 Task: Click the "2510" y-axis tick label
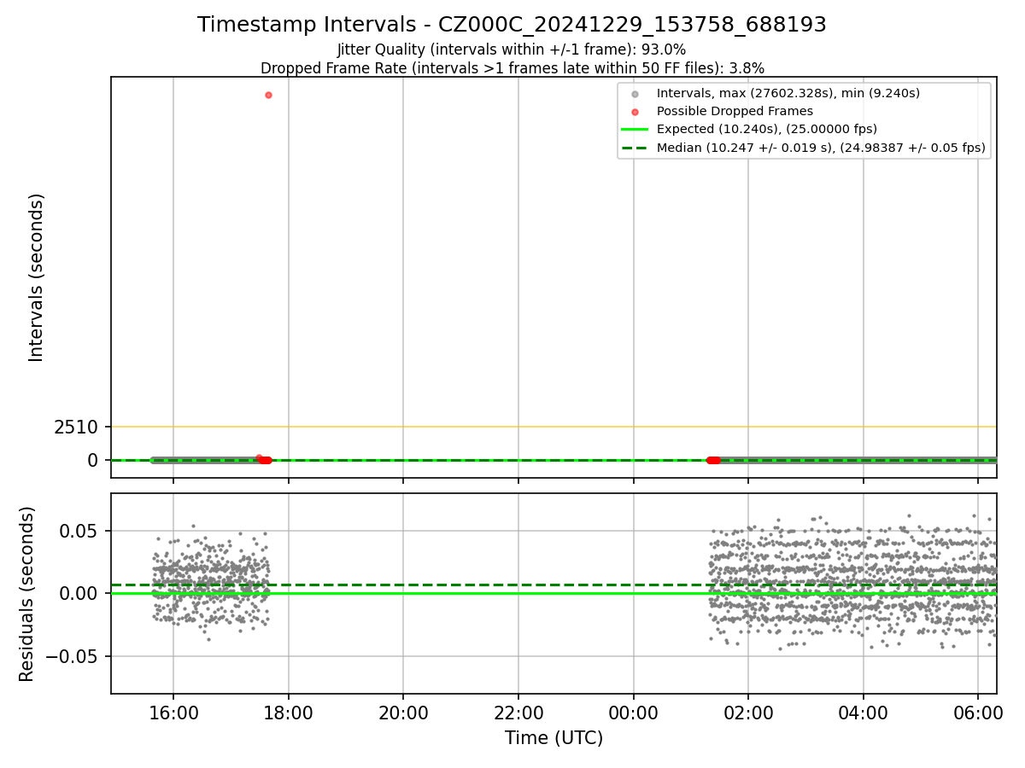(77, 427)
